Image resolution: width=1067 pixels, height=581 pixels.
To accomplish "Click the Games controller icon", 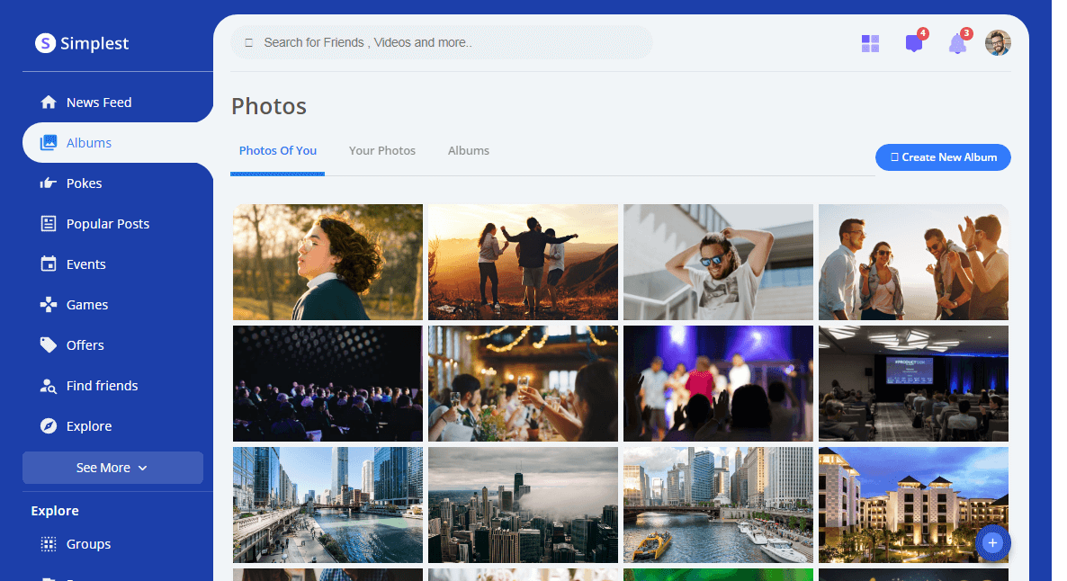I will [x=49, y=305].
